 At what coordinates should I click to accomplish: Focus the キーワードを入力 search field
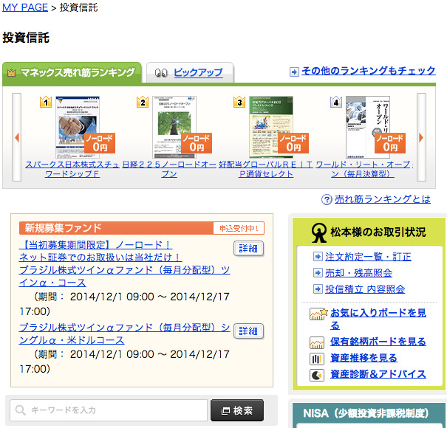coord(109,410)
